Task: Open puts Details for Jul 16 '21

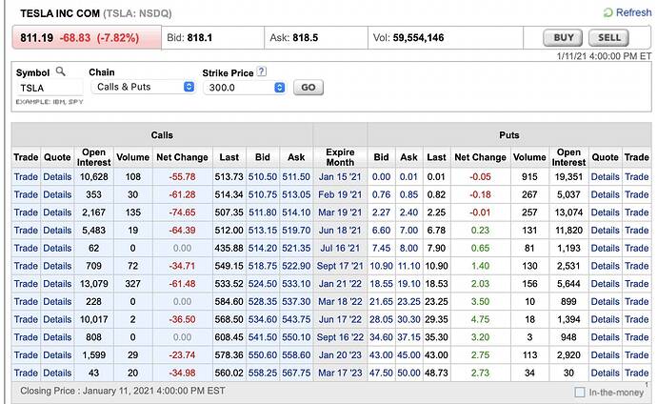Action: coord(605,248)
